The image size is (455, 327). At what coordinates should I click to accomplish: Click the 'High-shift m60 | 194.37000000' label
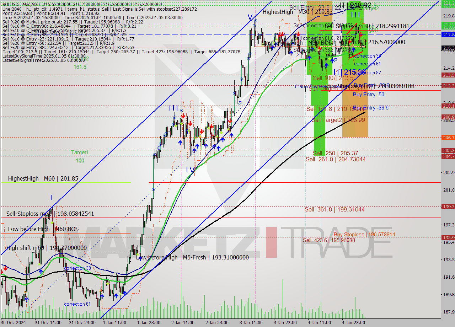[x=46, y=248]
